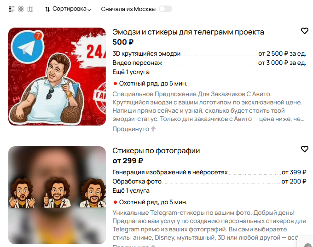Screen dimensions: 313x247
Task: Select 3D крутящийся эмодзи service row
Action: coord(209,54)
